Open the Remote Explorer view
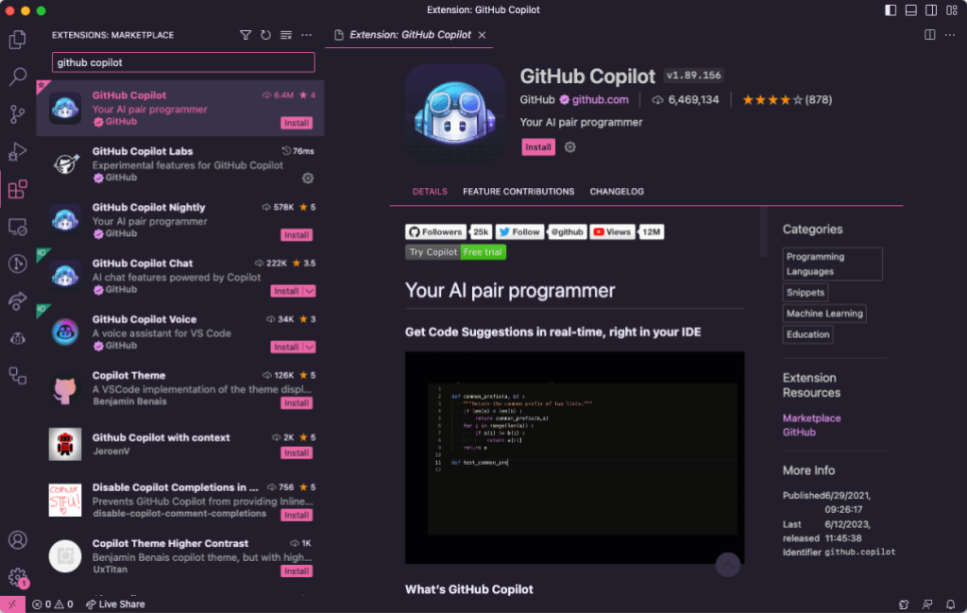The height and width of the screenshot is (613, 967). coord(17,227)
